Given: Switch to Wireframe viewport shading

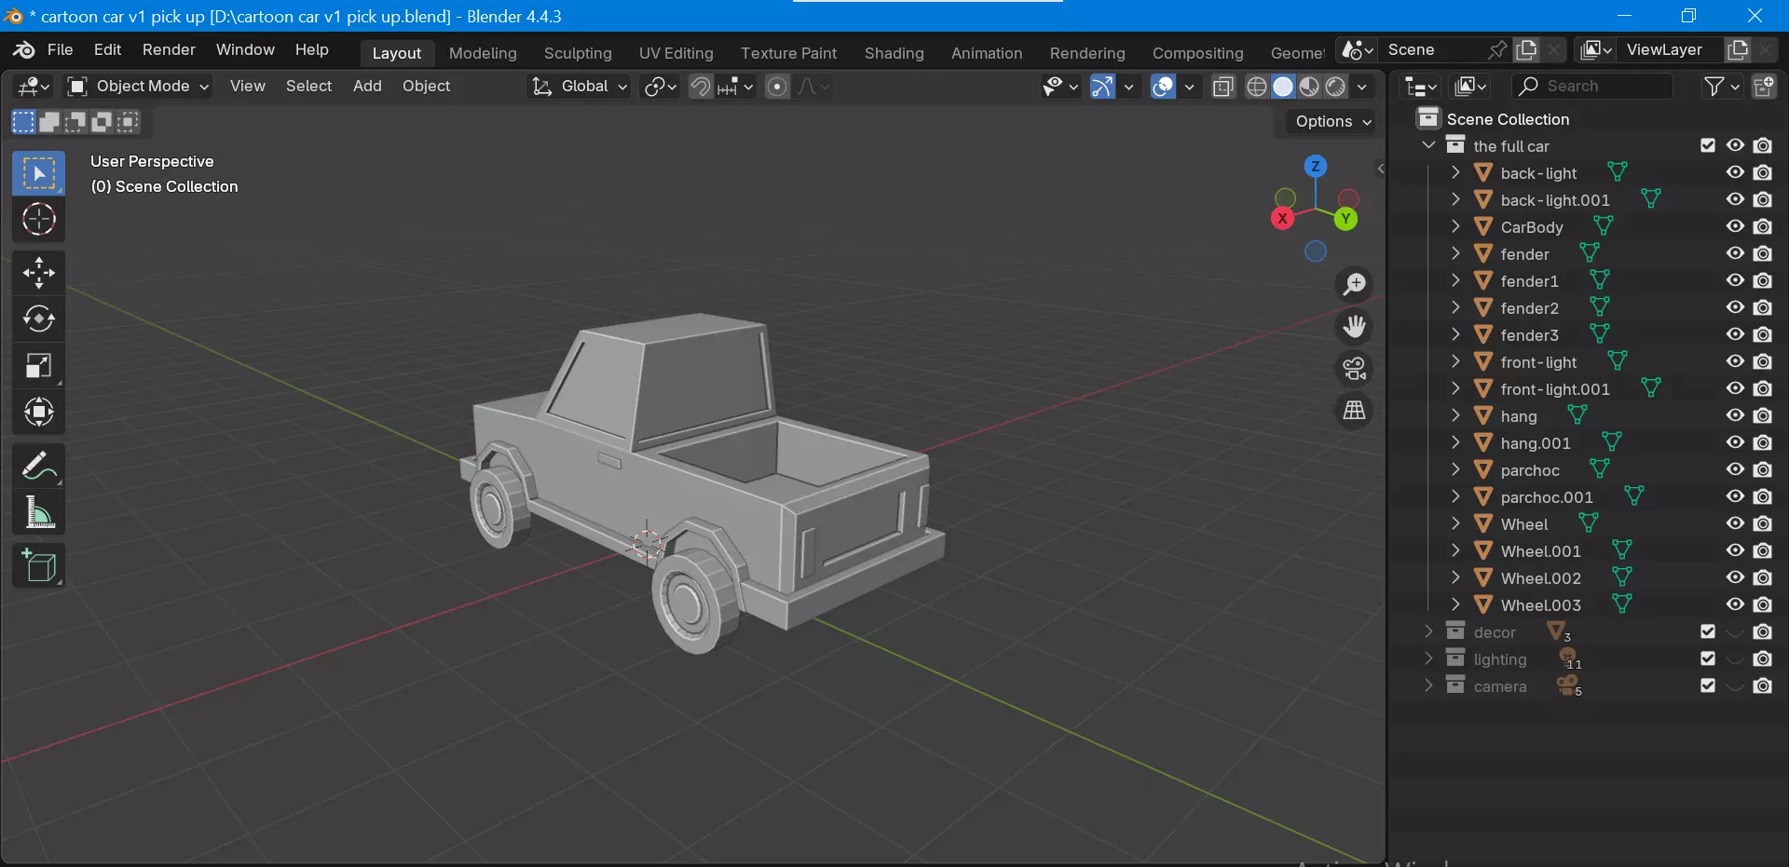Looking at the screenshot, I should (1257, 87).
